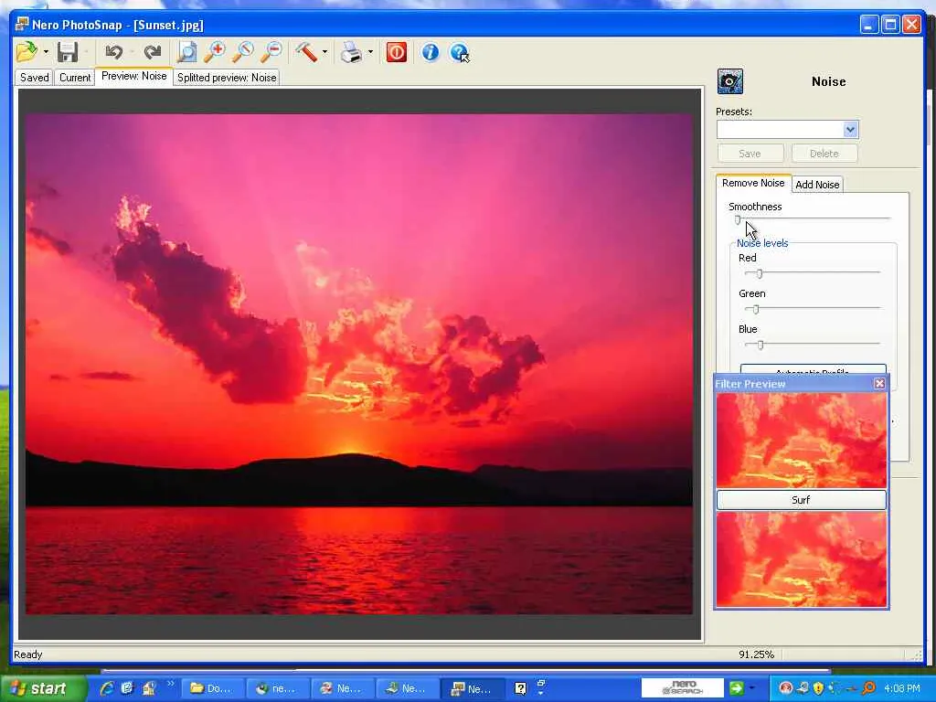Close the Filter Preview window
Image resolution: width=936 pixels, height=702 pixels.
(x=879, y=384)
